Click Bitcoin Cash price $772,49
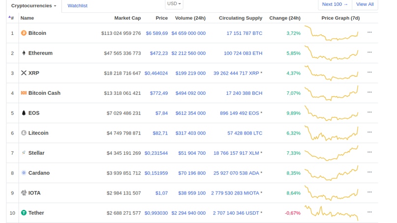This screenshot has width=397, height=223. click(x=159, y=93)
